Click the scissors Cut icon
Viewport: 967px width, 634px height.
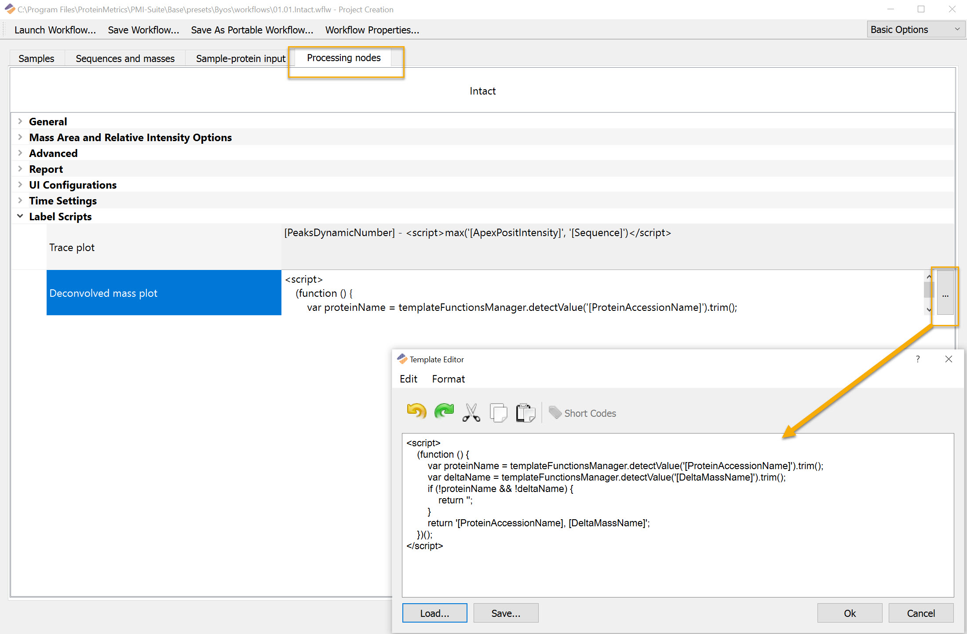(x=471, y=412)
